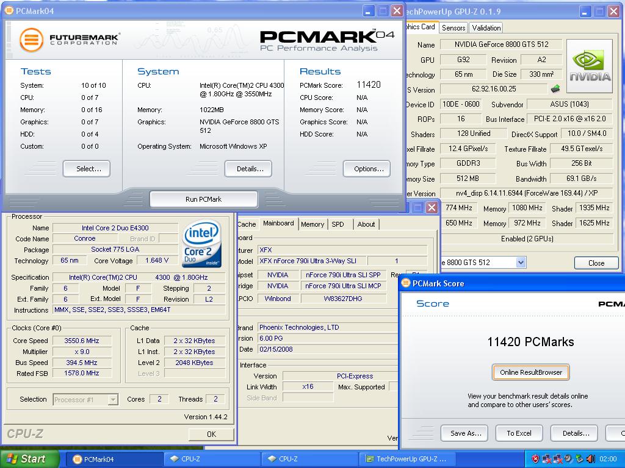Open the Windows Start menu
Screen dimensions: 625x468
[x=30, y=459]
